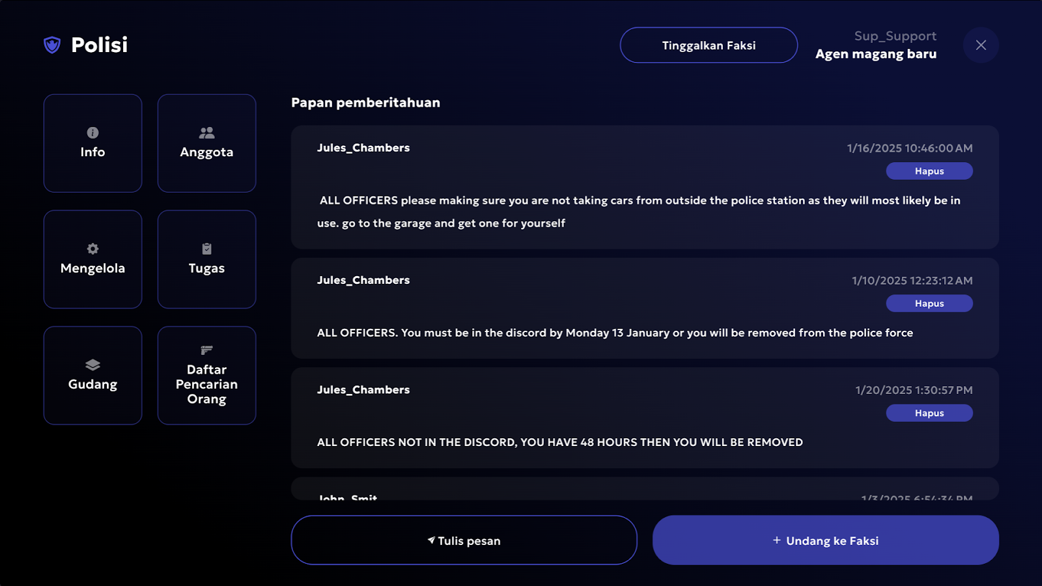Open the Anggota menu tile

[206, 143]
